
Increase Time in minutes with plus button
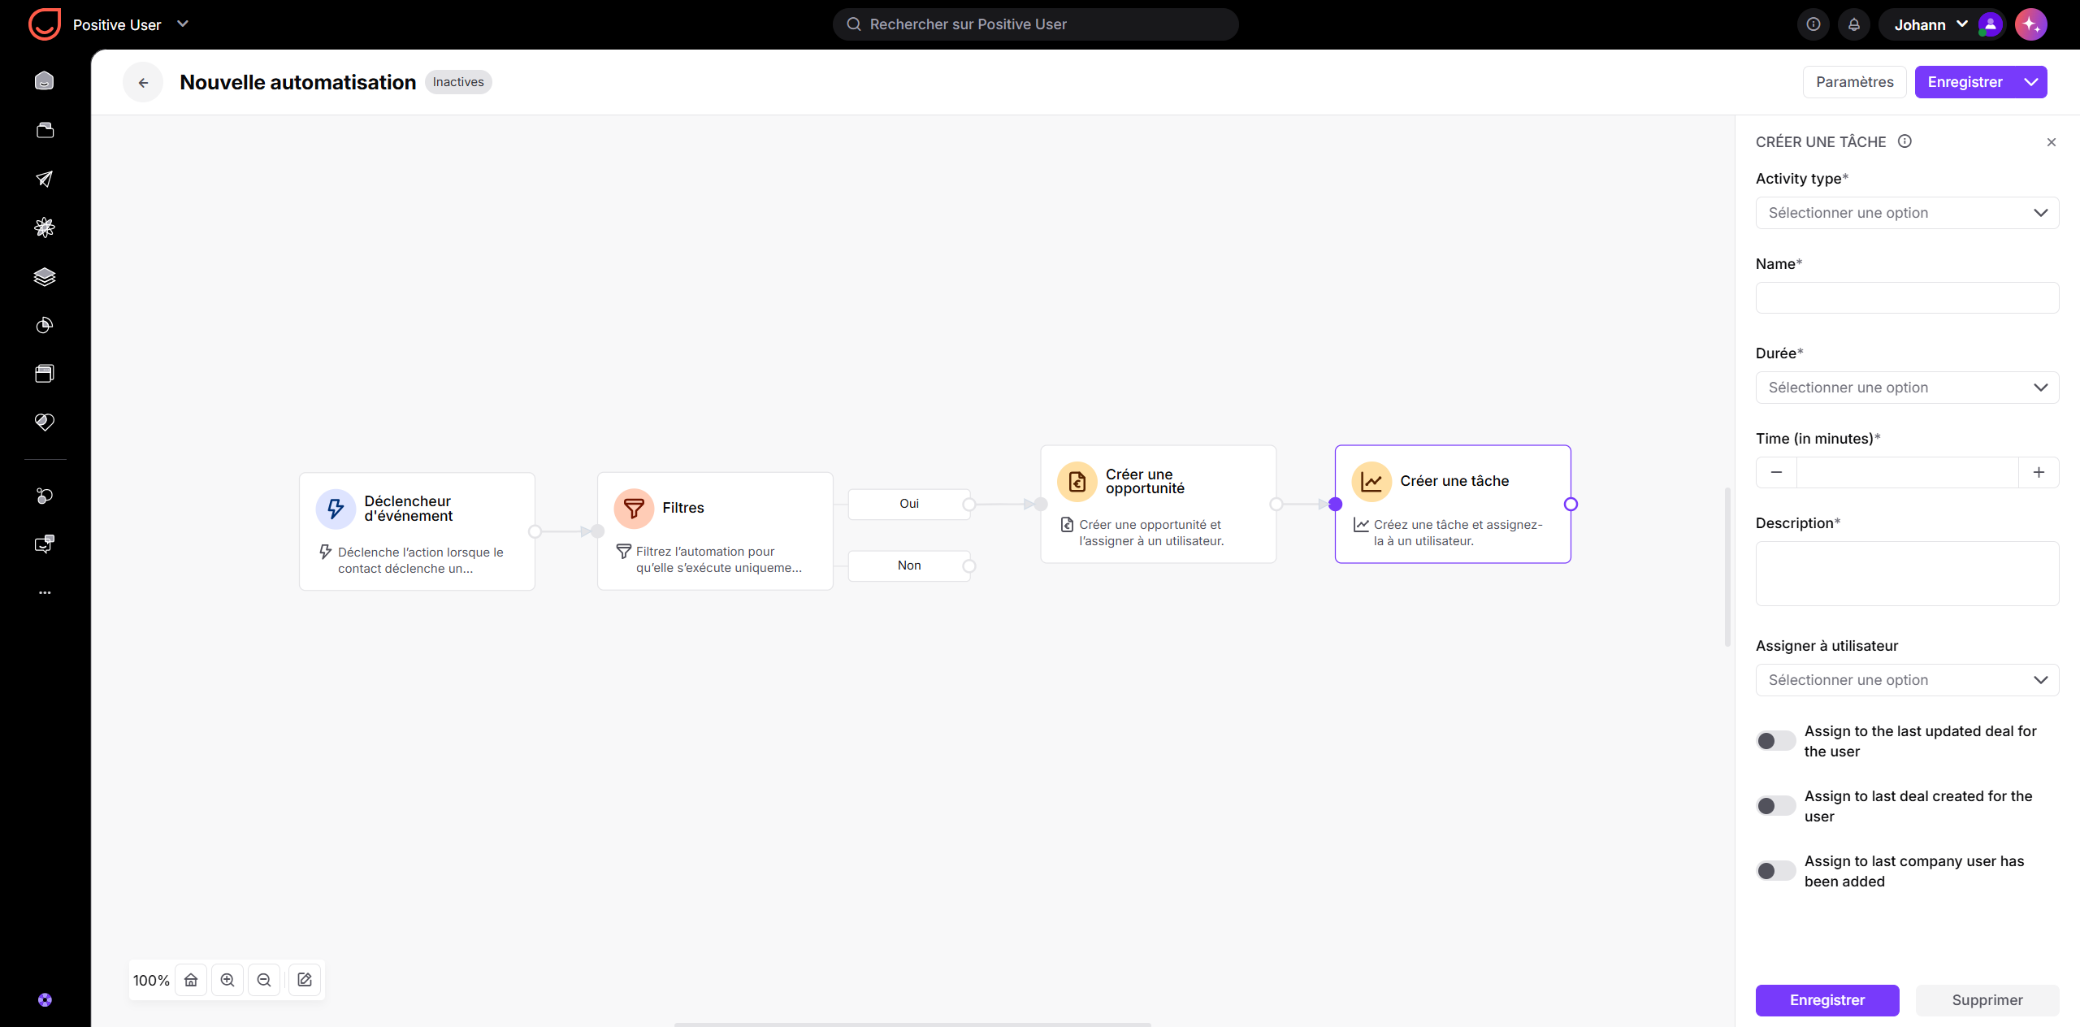tap(2039, 472)
